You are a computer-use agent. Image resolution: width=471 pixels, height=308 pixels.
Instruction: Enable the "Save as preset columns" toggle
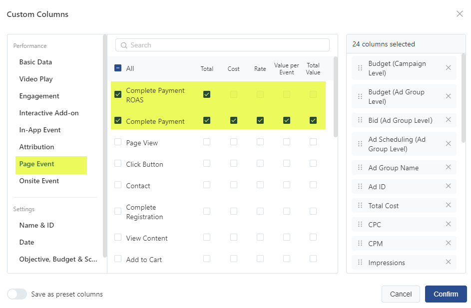tap(17, 294)
